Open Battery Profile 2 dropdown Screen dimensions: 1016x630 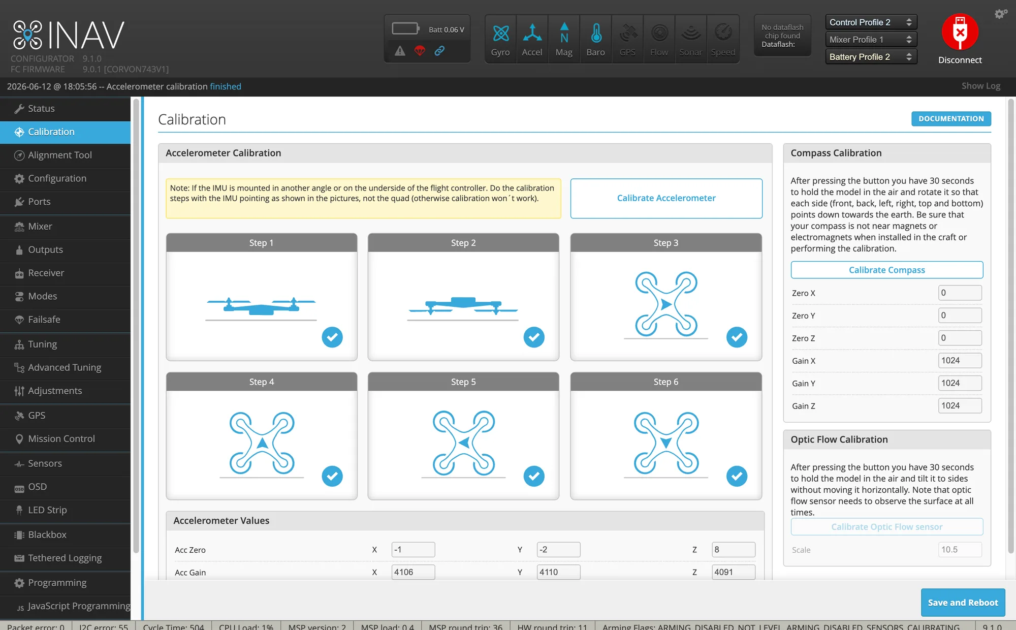(871, 57)
